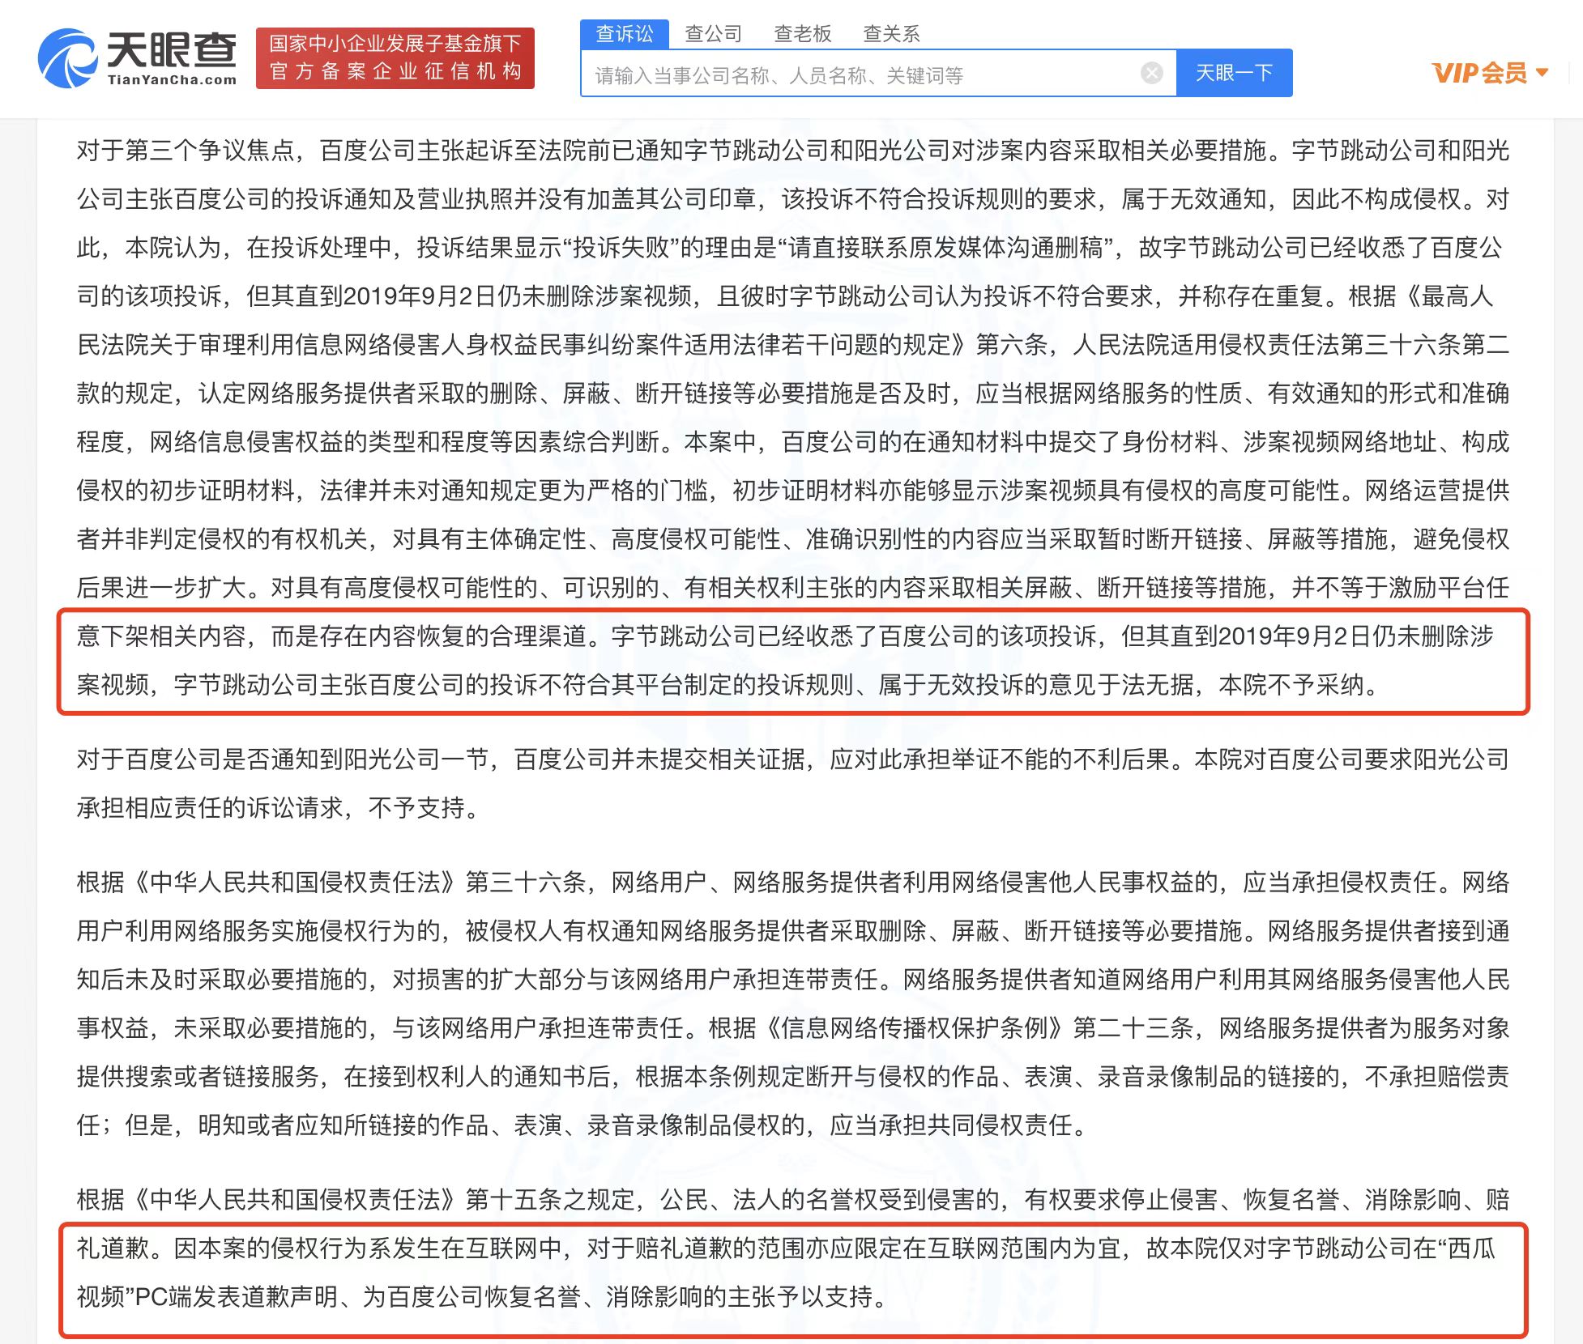The height and width of the screenshot is (1344, 1583).
Task: Clear the search field with the X icon
Action: pos(1151,74)
